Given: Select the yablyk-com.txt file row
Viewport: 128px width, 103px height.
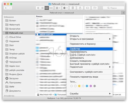Looking at the screenshot, I should point(51,34).
